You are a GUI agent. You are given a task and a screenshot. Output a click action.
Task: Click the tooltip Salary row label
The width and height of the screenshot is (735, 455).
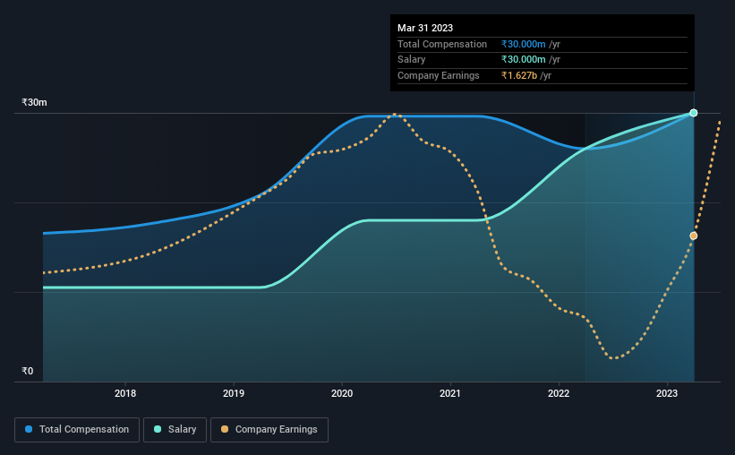(x=412, y=60)
